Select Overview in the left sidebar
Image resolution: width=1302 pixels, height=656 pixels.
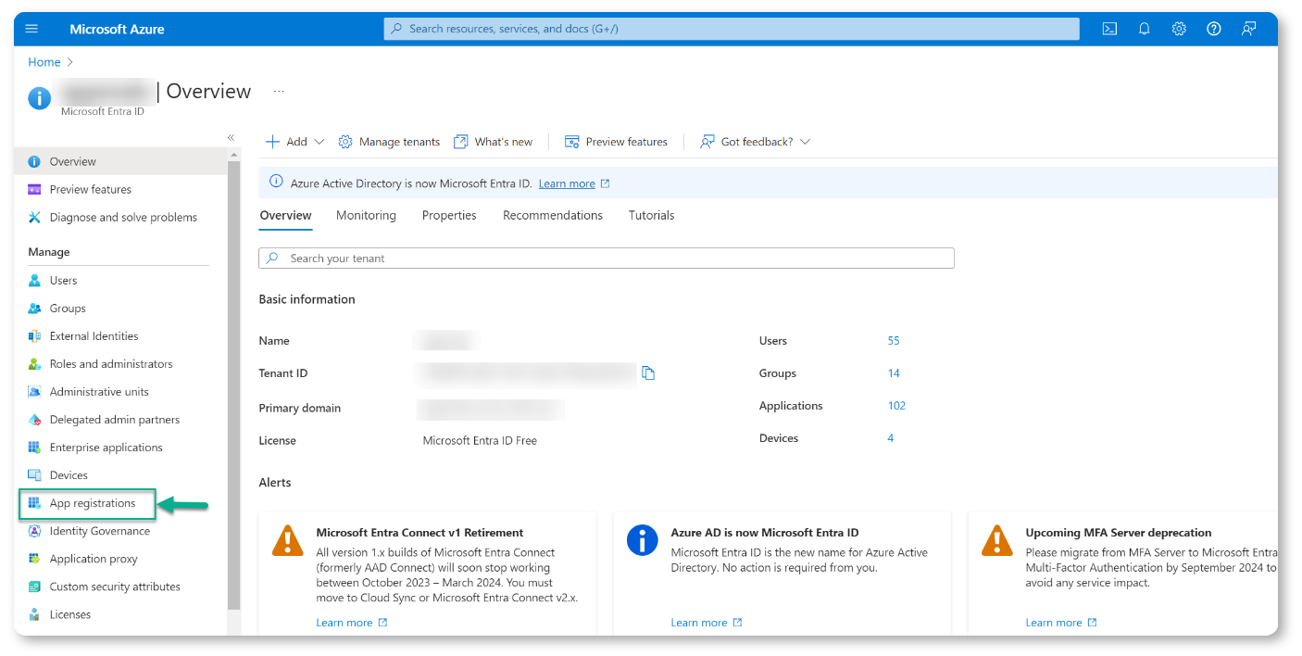pos(120,161)
